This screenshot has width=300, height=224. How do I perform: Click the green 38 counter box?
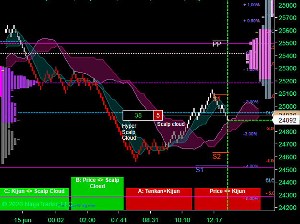[138, 115]
